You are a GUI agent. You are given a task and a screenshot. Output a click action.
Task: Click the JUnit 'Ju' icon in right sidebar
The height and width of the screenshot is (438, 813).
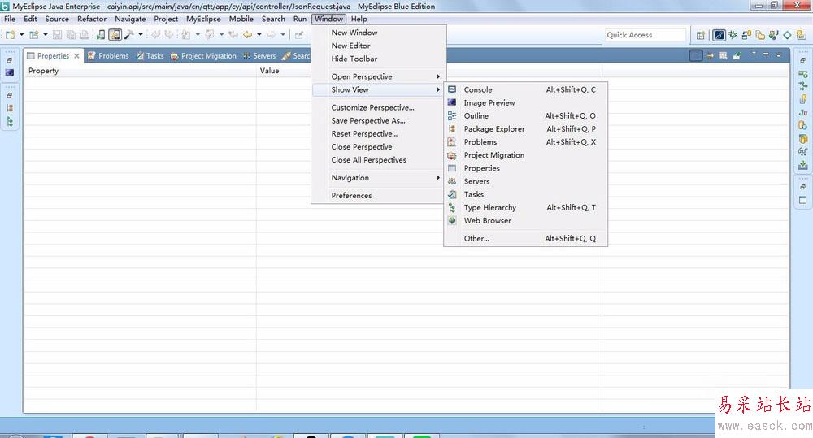click(803, 112)
